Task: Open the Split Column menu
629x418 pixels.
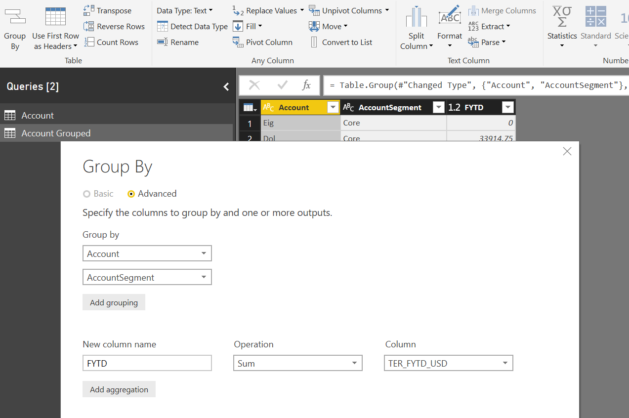Action: [416, 28]
